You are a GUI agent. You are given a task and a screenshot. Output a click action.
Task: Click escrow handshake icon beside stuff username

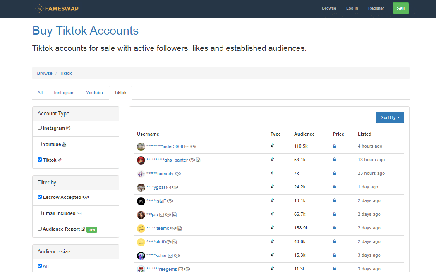pyautogui.click(x=168, y=242)
